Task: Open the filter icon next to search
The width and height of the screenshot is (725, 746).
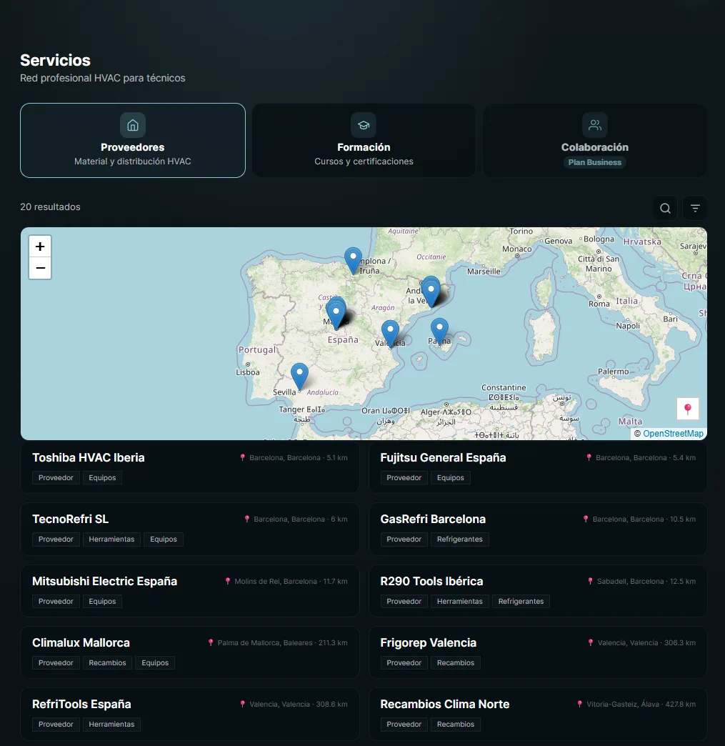Action: (695, 208)
